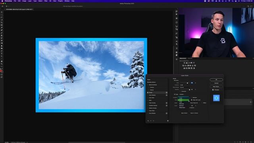Select the Eraser tool
The width and height of the screenshot is (254, 143).
click(2, 41)
